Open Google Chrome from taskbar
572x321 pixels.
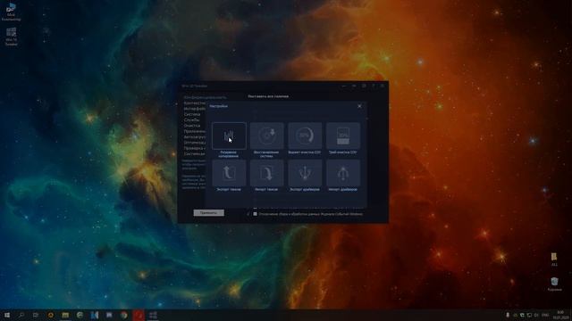point(124,315)
